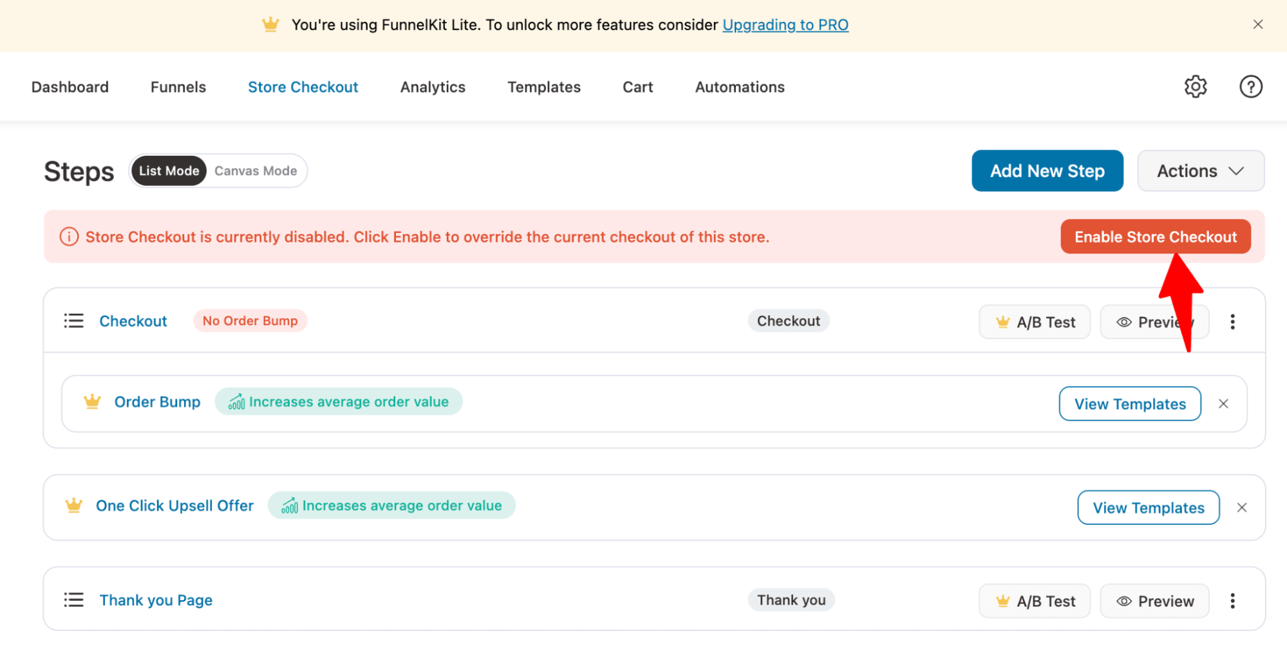Click the One Click Upsell Offer link

(174, 506)
